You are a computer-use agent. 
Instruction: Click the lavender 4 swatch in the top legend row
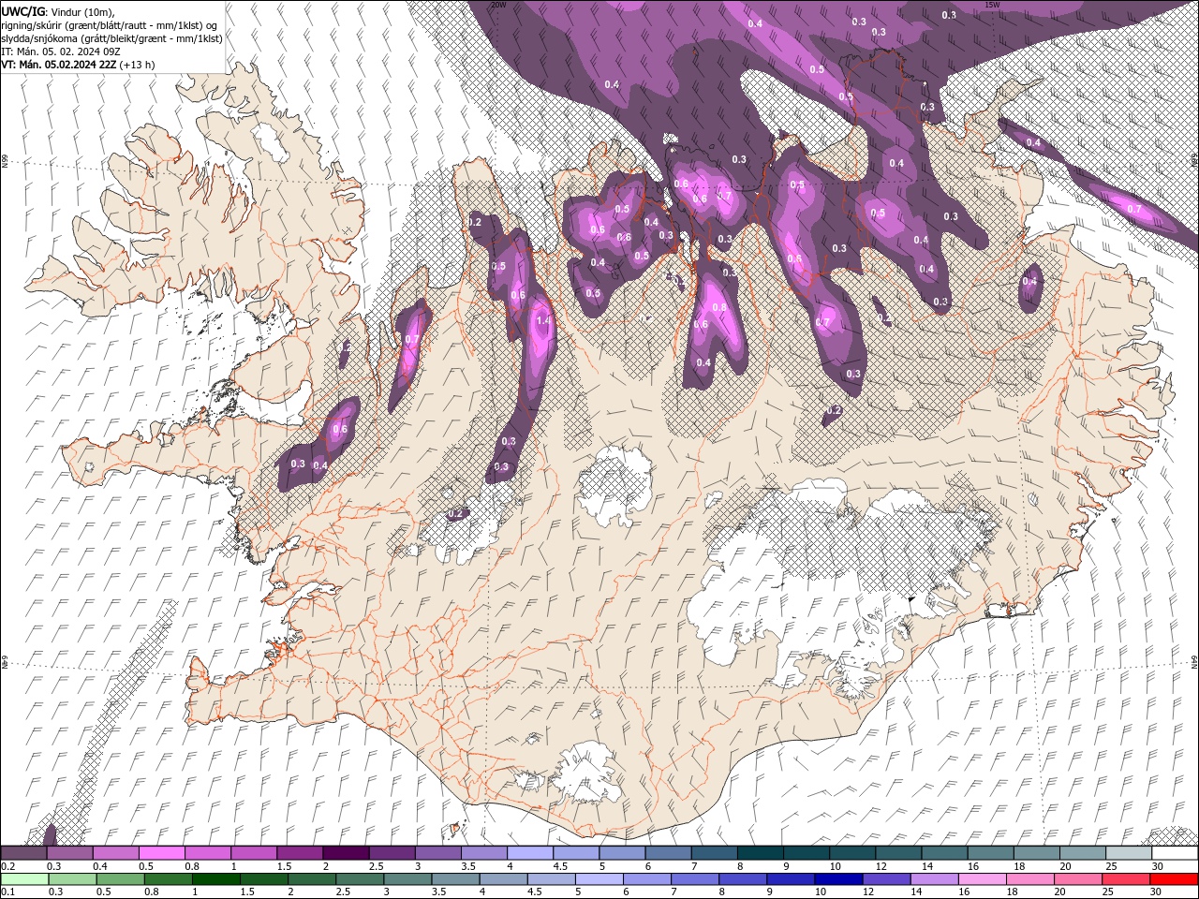(530, 853)
